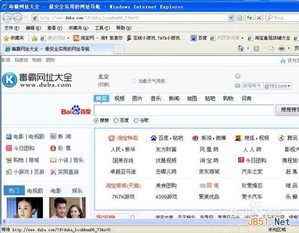Select the 电视剧 video tab
The width and height of the screenshot is (299, 233).
pyautogui.click(x=35, y=191)
